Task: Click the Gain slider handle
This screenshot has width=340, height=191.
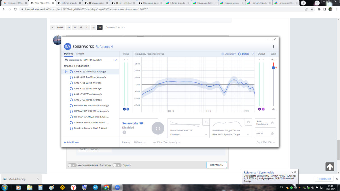Action: pos(273,68)
